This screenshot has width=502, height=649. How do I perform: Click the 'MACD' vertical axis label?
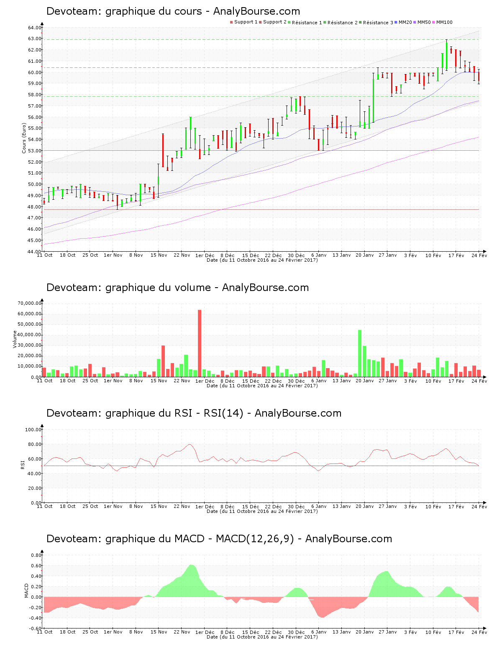[x=27, y=590]
